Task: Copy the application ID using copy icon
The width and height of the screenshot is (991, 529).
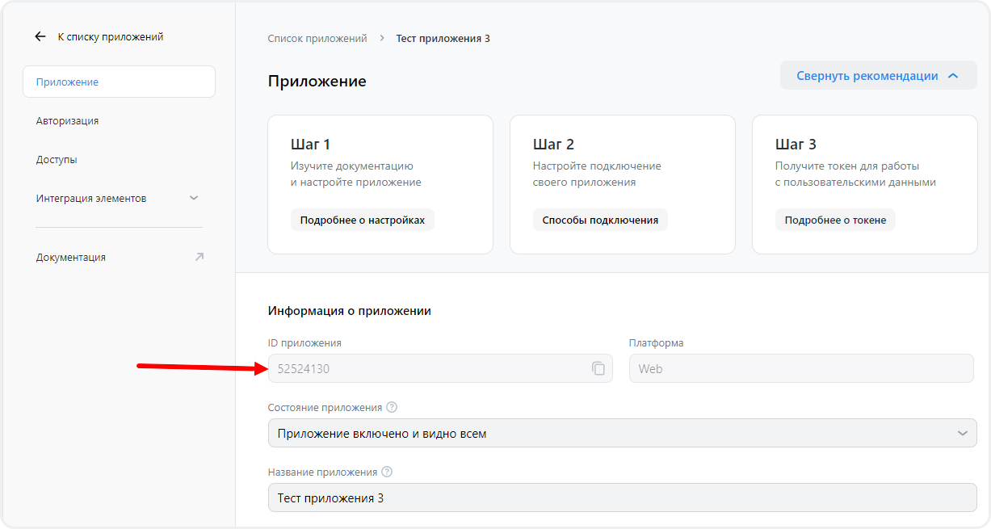Action: [598, 368]
